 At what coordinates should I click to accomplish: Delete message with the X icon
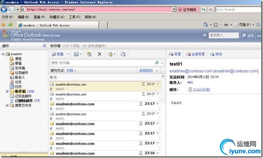pyautogui.click(x=99, y=54)
